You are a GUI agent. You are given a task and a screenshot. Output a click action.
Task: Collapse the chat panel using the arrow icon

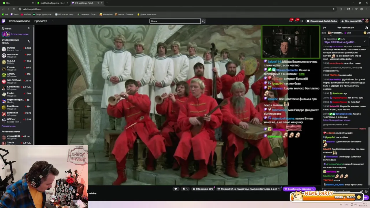click(x=325, y=28)
